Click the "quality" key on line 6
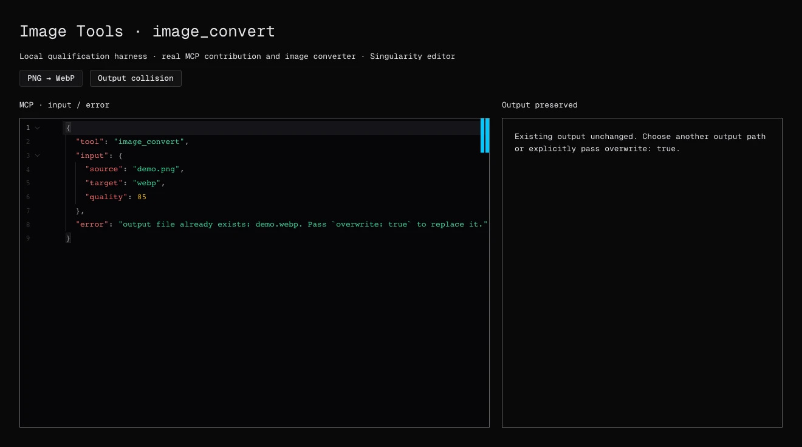Image resolution: width=802 pixels, height=447 pixels. coord(107,197)
